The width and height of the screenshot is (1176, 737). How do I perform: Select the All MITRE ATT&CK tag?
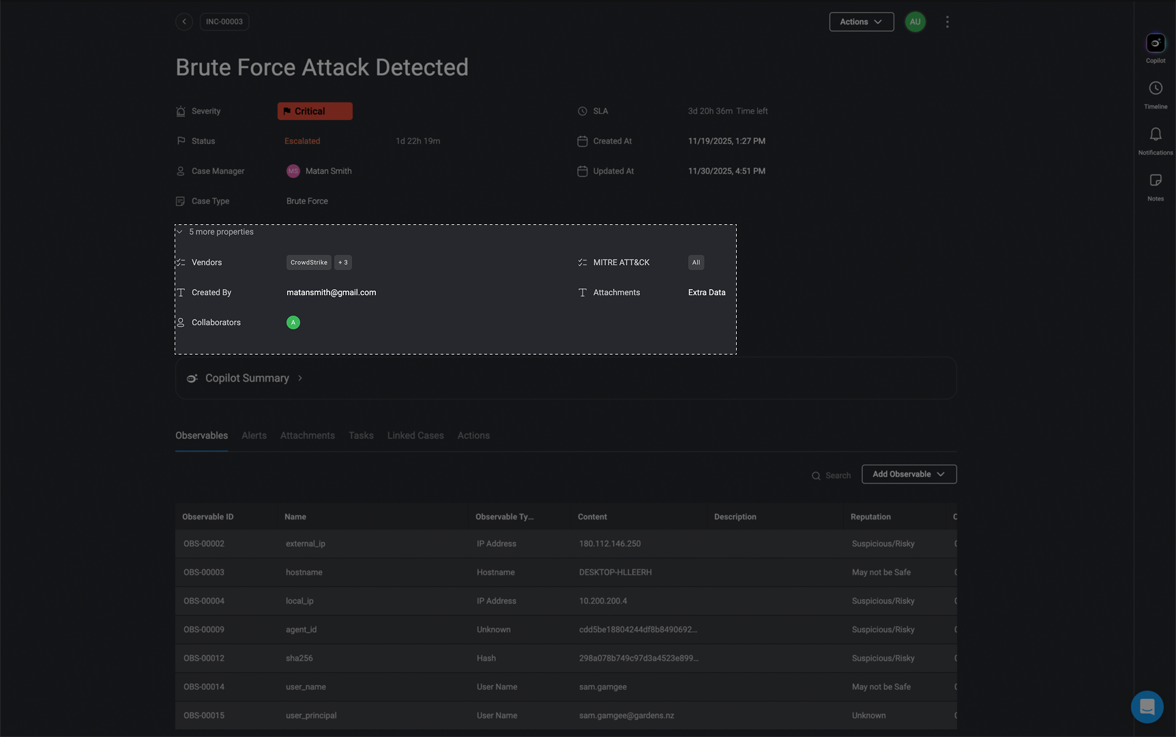[696, 262]
